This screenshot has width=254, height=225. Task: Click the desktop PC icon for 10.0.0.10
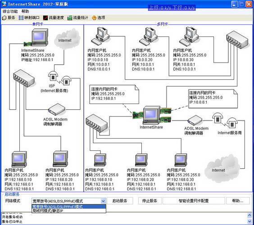point(101,36)
